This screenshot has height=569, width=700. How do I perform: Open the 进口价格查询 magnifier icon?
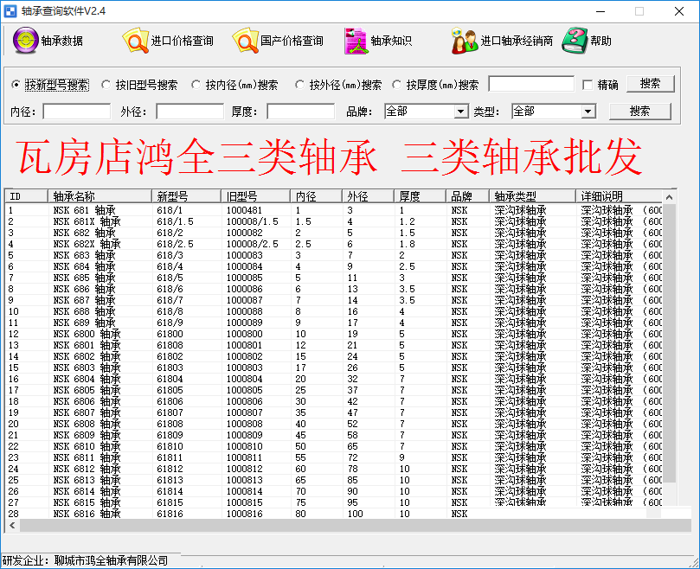pos(135,41)
